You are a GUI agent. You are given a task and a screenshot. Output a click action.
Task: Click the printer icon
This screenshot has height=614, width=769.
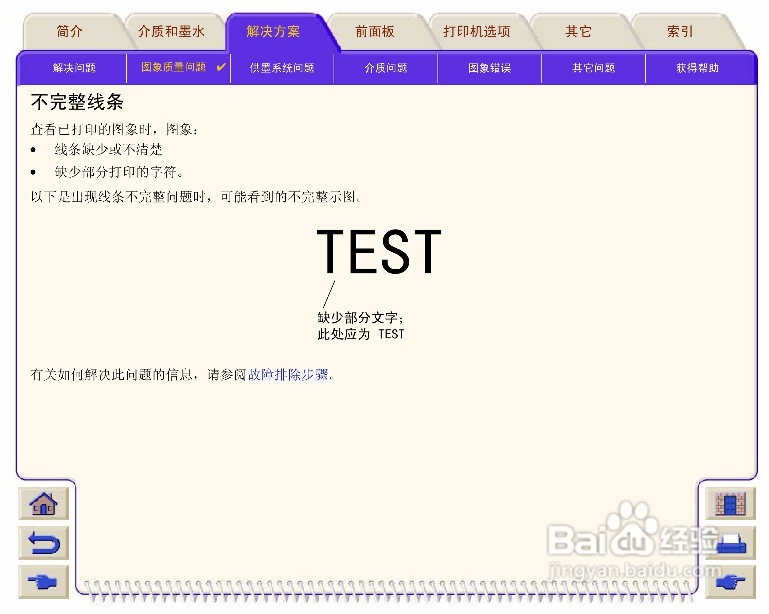point(730,543)
